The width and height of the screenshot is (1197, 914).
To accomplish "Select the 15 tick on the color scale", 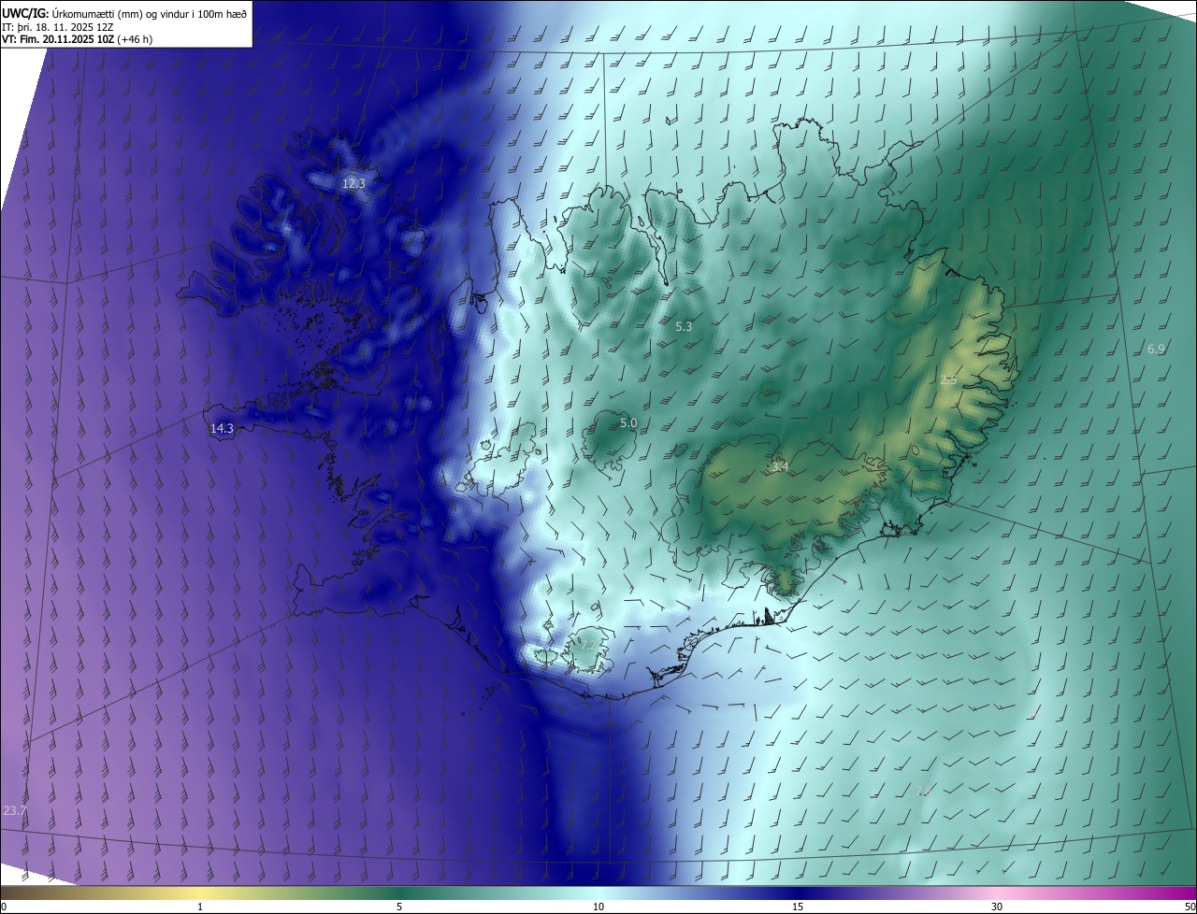I will 798,907.
